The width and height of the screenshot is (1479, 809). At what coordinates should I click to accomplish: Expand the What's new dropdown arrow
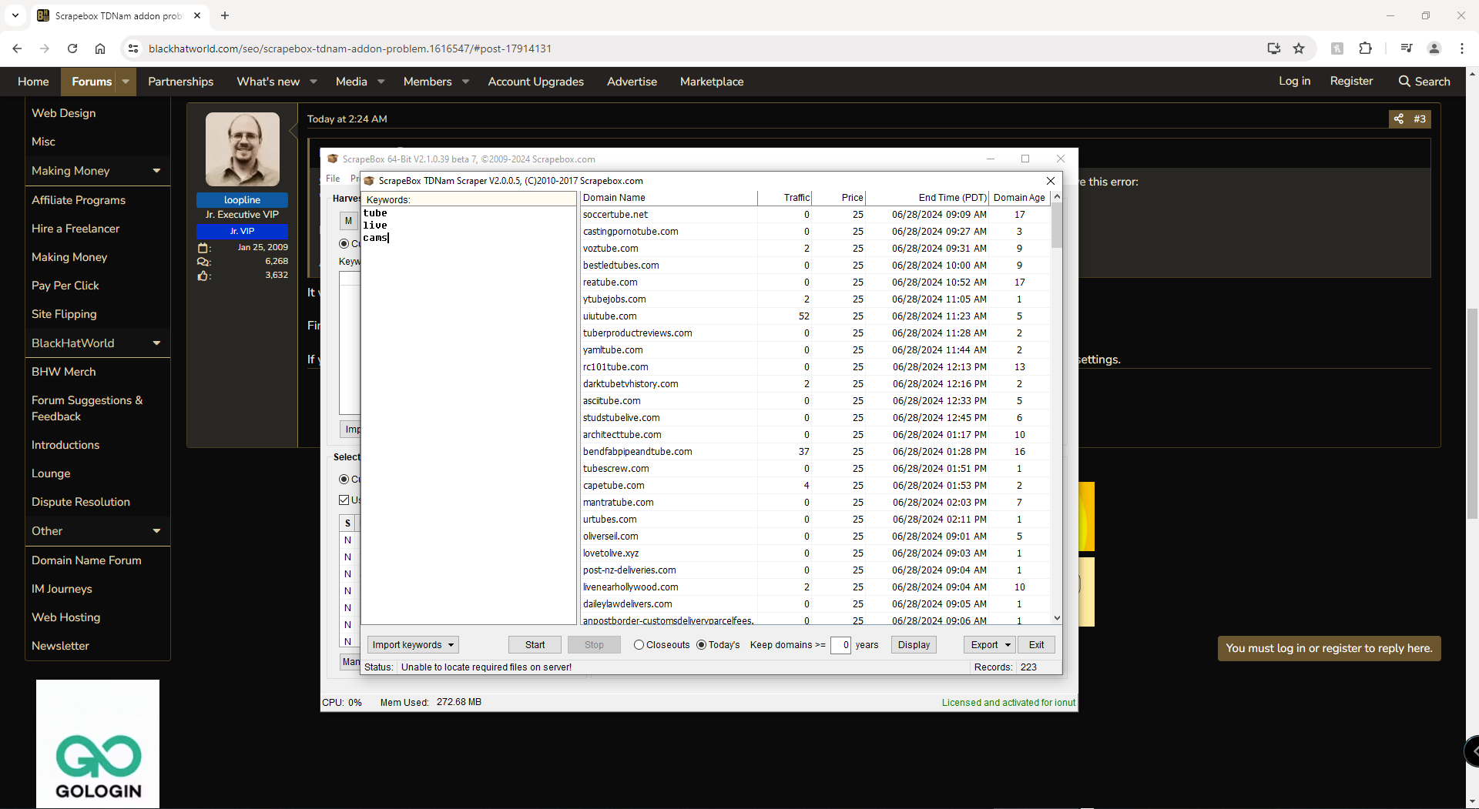(314, 82)
